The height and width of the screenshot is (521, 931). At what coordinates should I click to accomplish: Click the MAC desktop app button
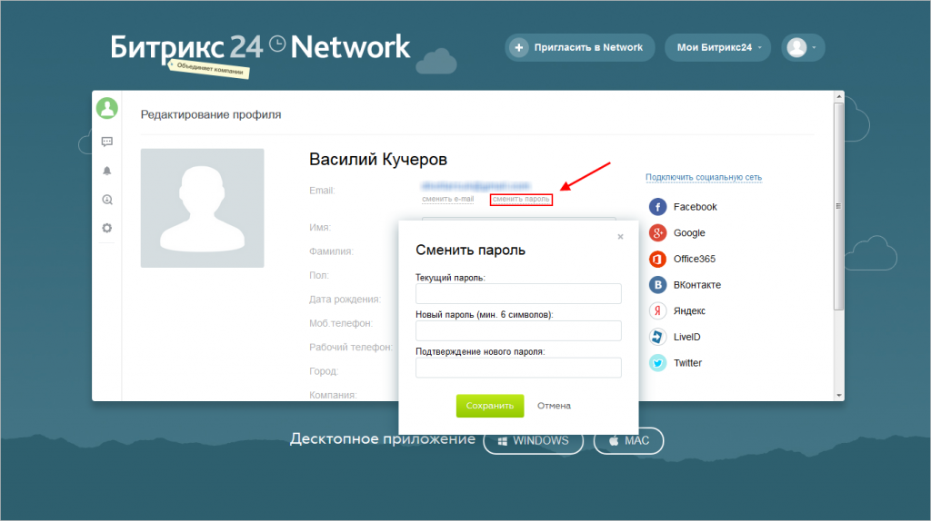click(x=629, y=441)
